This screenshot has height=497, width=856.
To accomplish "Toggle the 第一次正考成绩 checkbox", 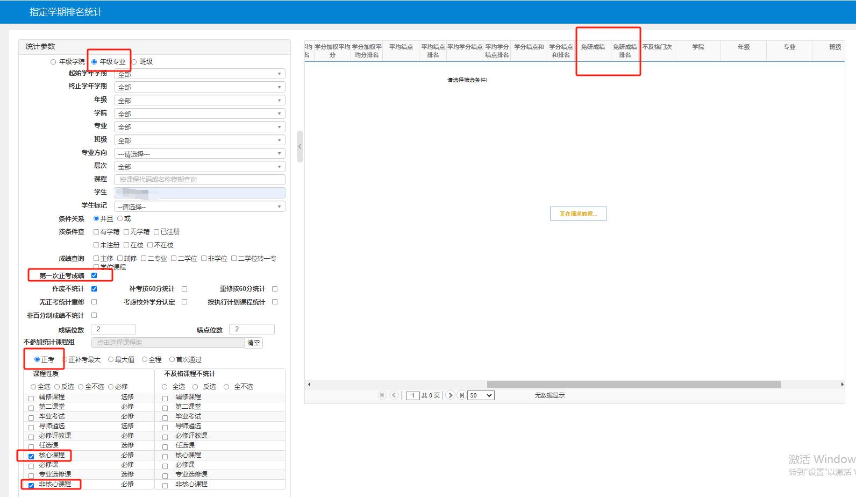I will click(94, 275).
